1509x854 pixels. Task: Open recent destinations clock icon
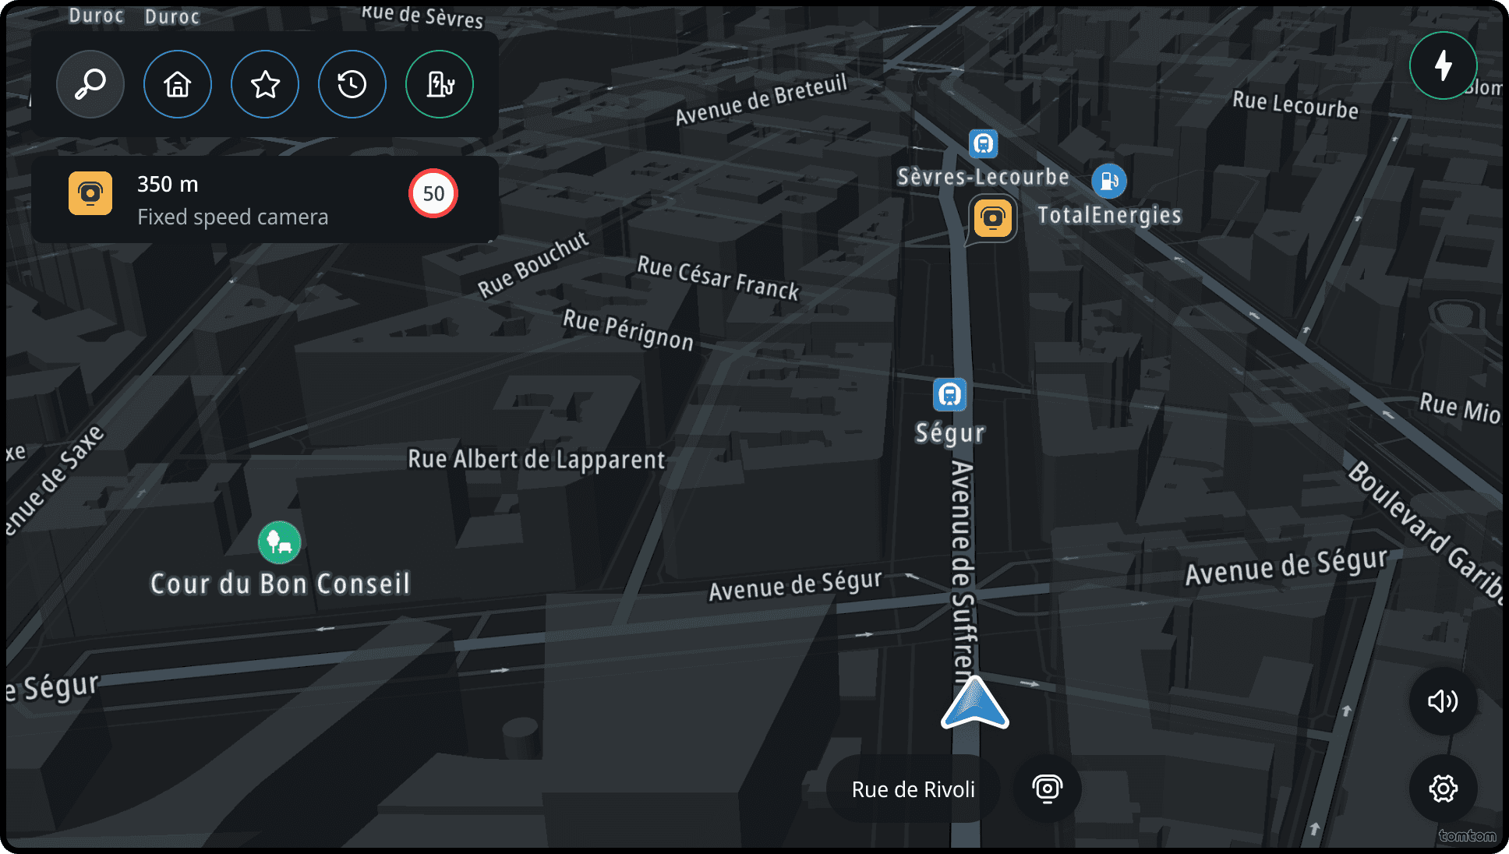(352, 84)
